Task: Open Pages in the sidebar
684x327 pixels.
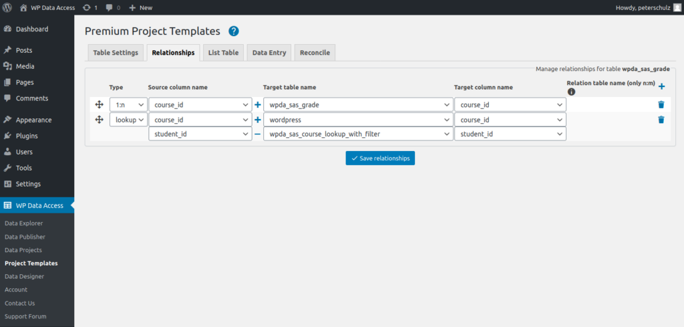Action: tap(37, 82)
